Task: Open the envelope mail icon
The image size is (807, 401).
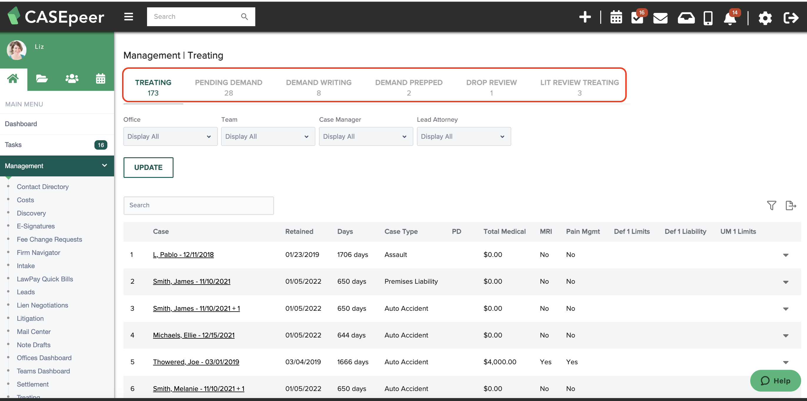Action: tap(660, 18)
